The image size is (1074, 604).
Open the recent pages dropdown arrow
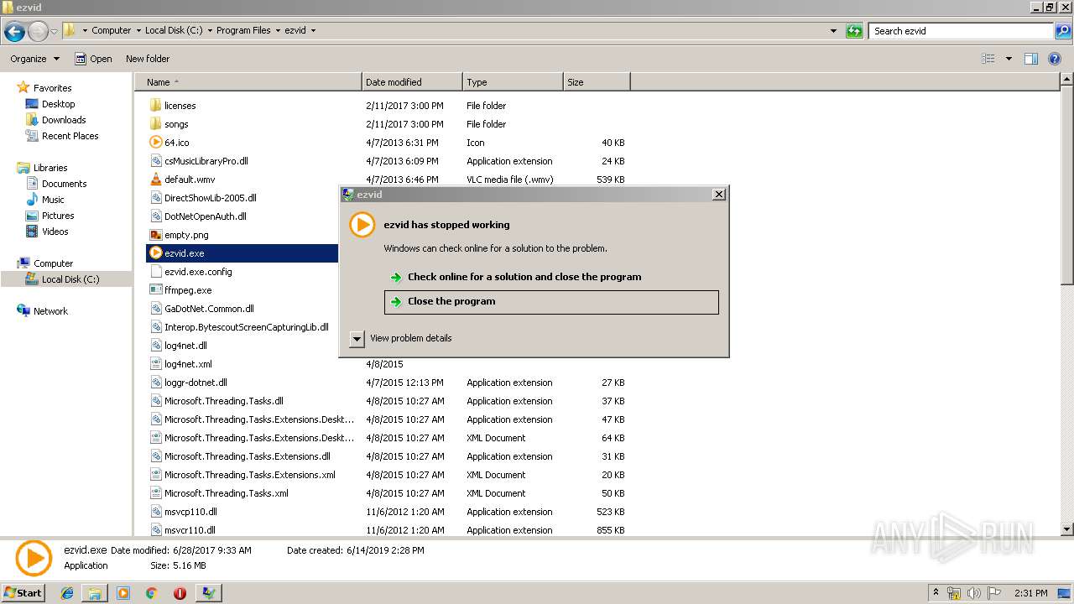[55, 32]
